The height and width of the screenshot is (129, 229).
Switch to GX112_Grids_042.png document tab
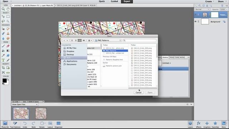click(75, 5)
